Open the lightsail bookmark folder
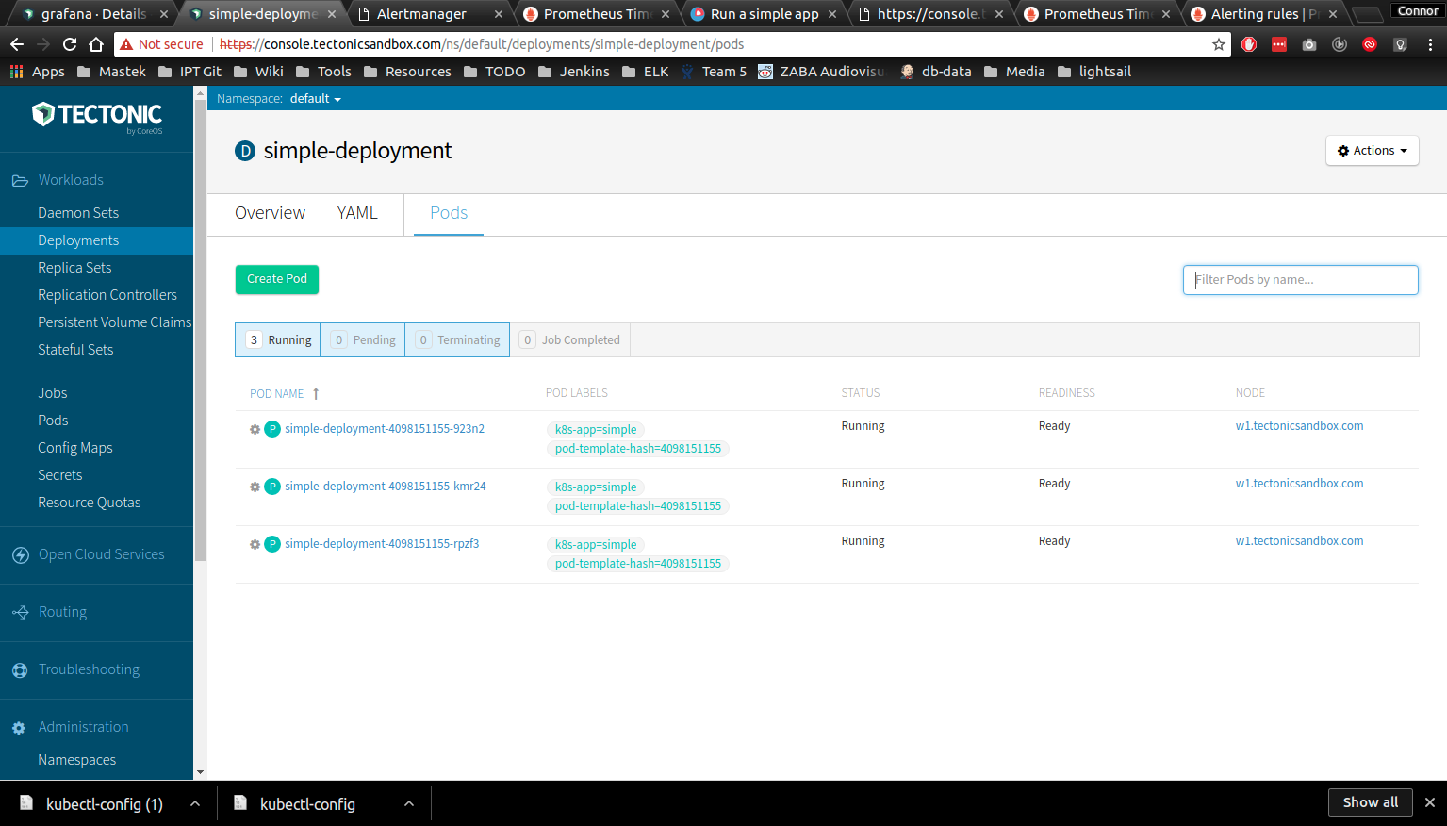This screenshot has height=826, width=1447. pyautogui.click(x=1094, y=72)
